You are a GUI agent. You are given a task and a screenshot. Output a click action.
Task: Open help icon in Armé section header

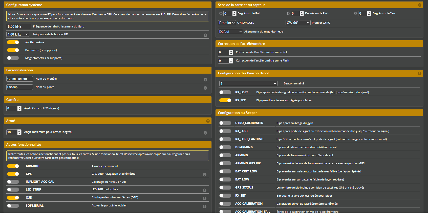[208, 121]
